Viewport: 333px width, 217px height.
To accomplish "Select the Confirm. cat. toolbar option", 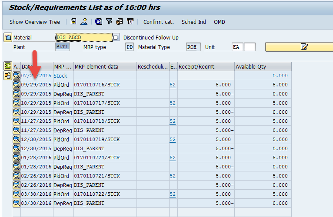I will pyautogui.click(x=159, y=22).
